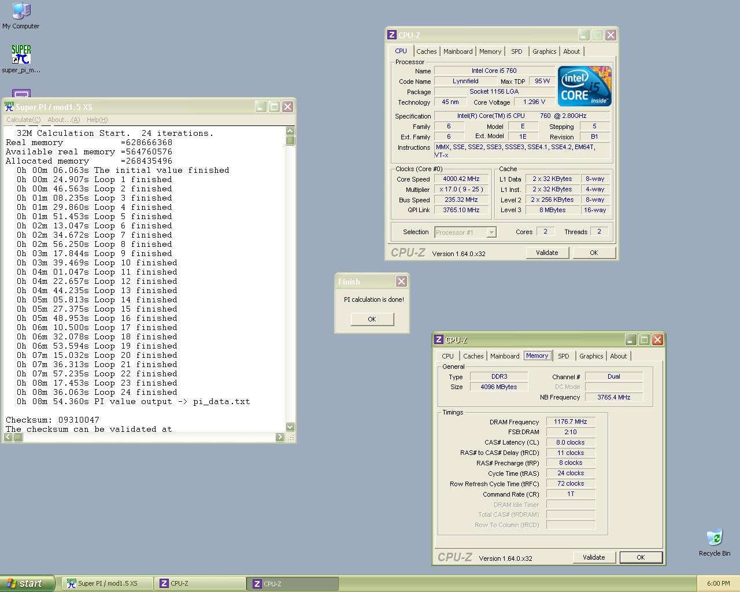Click the QPI Link value 3765.10 MHz
The height and width of the screenshot is (592, 740).
461,210
